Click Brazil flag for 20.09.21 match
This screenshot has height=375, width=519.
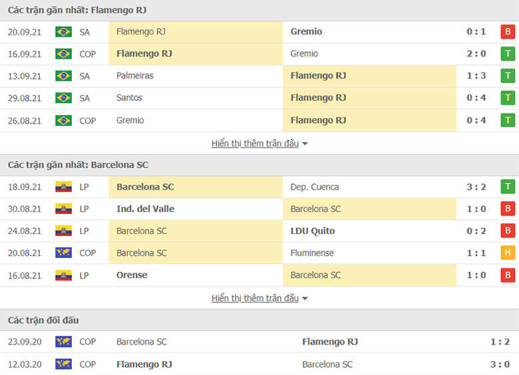click(x=64, y=32)
